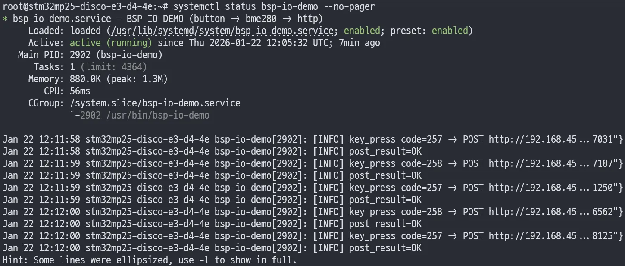Screen dimensions: 625x266
Task: Click the key_press code=258 line ending 7187
Action: tap(313, 164)
